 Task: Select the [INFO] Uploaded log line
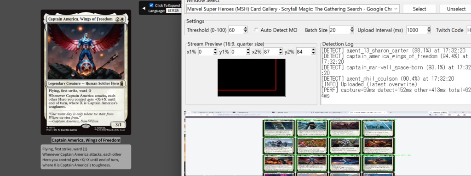tap(369, 84)
